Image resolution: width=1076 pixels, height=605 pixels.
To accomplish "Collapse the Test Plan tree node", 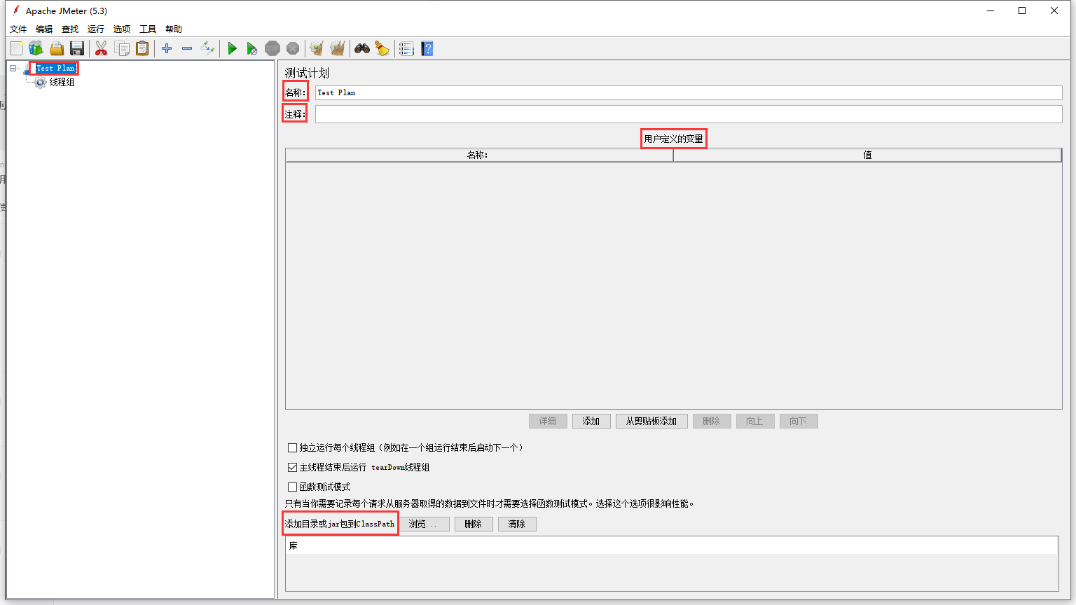I will coord(12,67).
